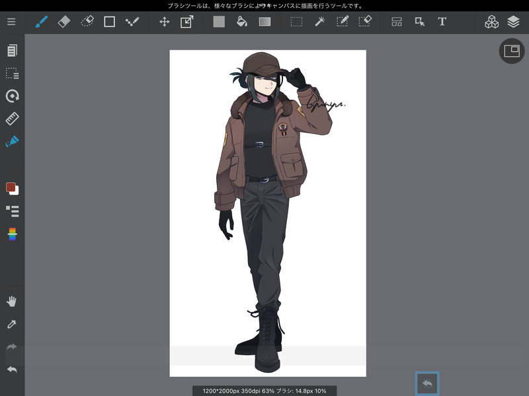Toggle the navigator preview window button
This screenshot has width=529, height=396.
512,51
